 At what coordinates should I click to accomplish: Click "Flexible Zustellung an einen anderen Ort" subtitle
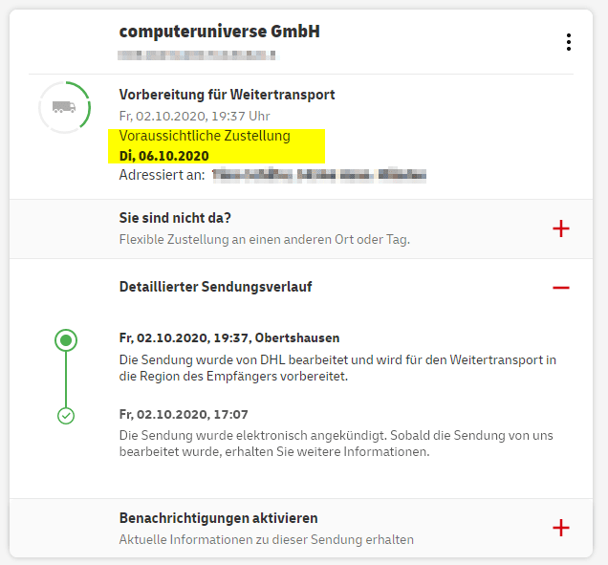tap(264, 239)
